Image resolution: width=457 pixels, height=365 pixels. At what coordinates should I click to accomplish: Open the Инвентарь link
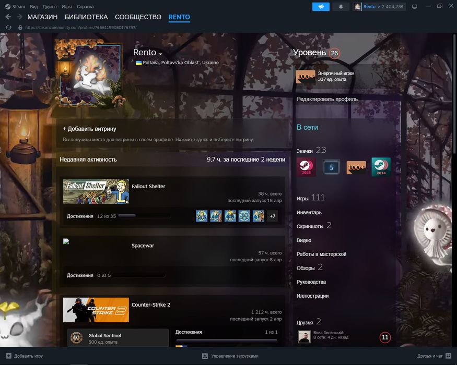click(x=309, y=212)
